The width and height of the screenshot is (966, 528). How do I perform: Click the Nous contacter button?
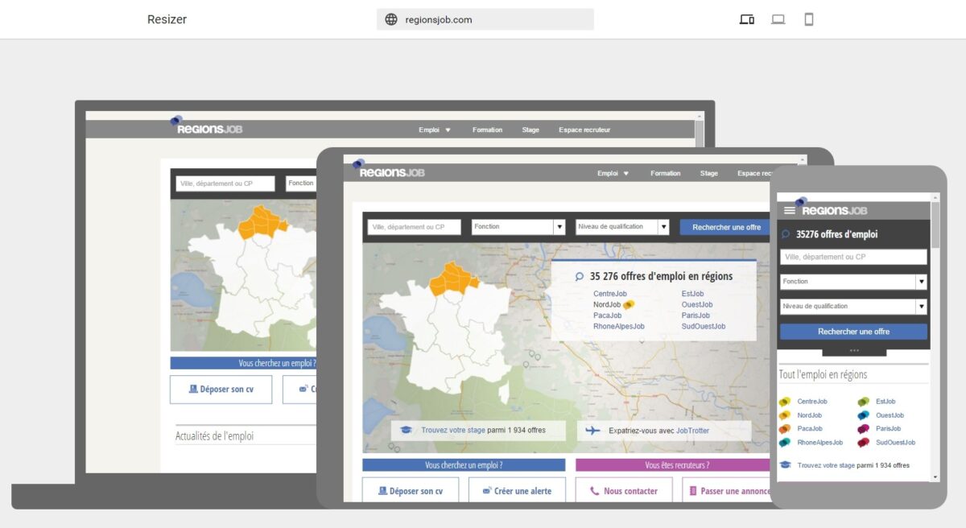624,491
